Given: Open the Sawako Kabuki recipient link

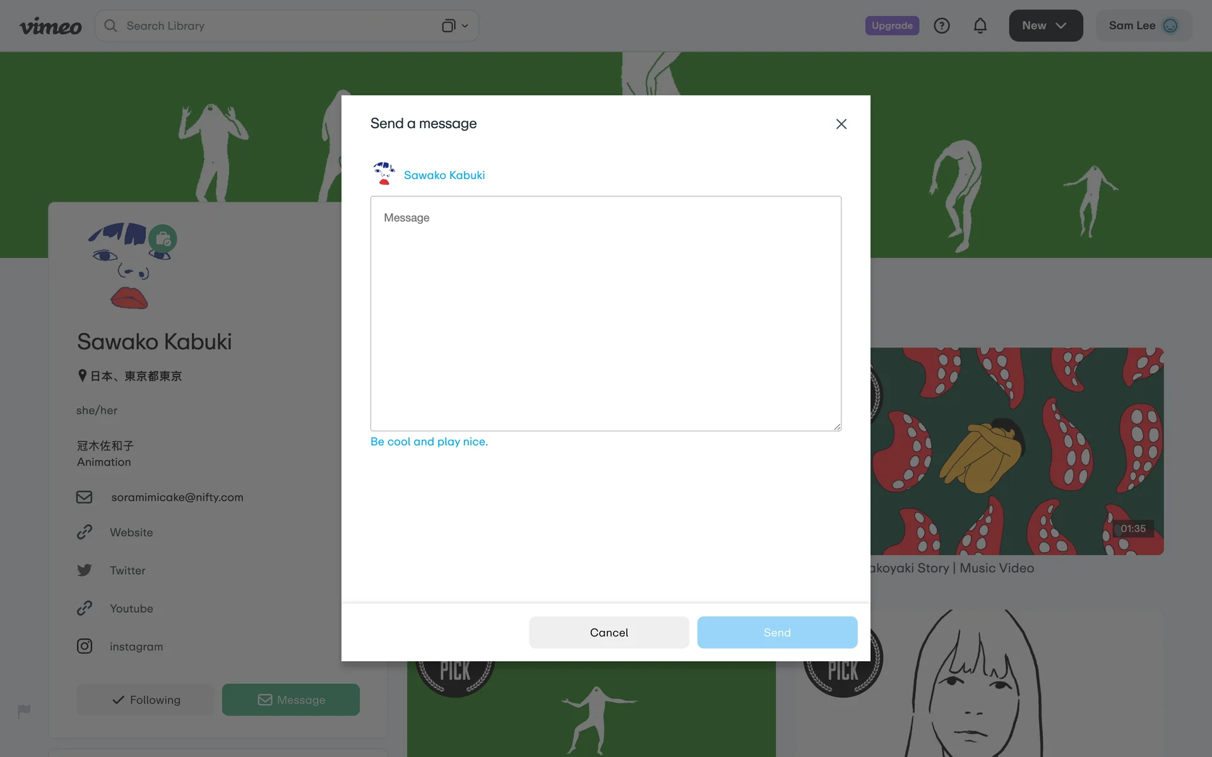Looking at the screenshot, I should [x=444, y=175].
